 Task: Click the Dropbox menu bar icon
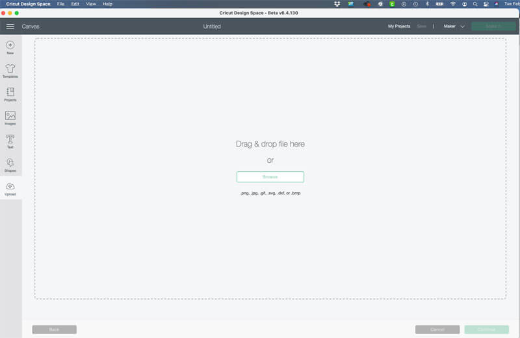pos(337,4)
